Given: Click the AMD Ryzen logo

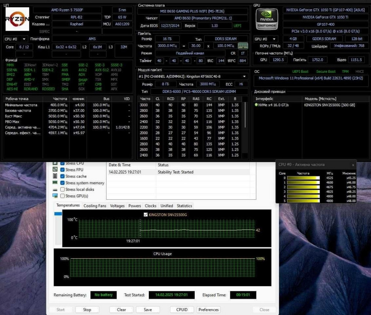Looking at the screenshot, I should [x=17, y=19].
